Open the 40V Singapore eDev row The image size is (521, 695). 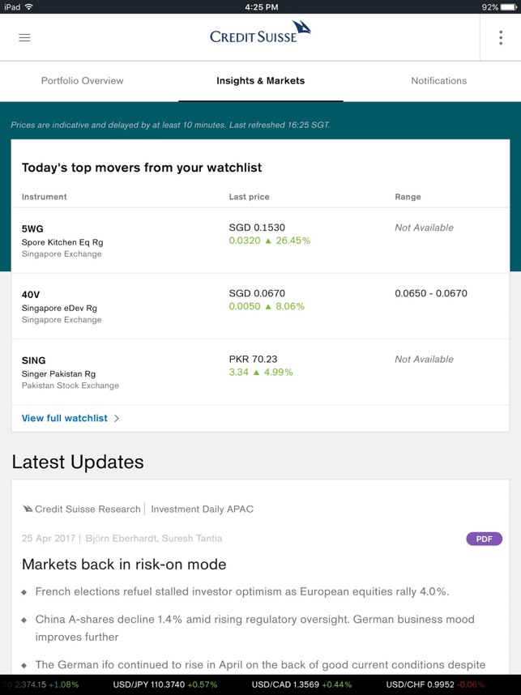point(260,306)
